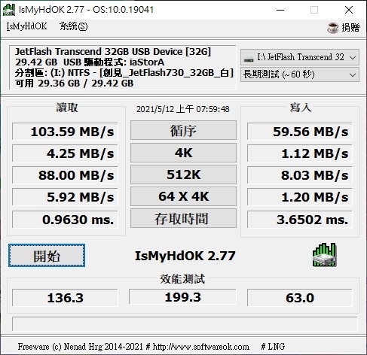Click the 存取時間 access time button
Image resolution: width=367 pixels, height=355 pixels.
(183, 218)
